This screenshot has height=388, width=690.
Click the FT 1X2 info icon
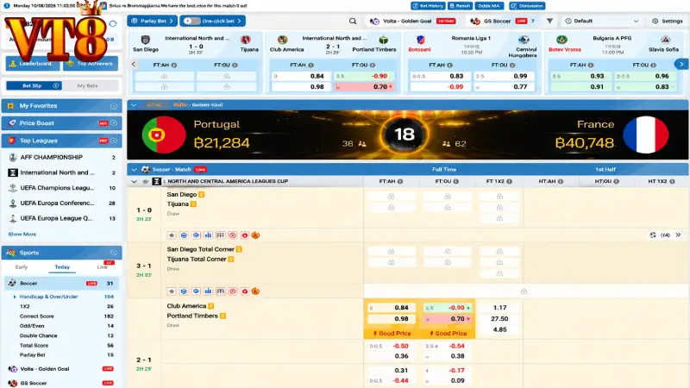tap(509, 181)
